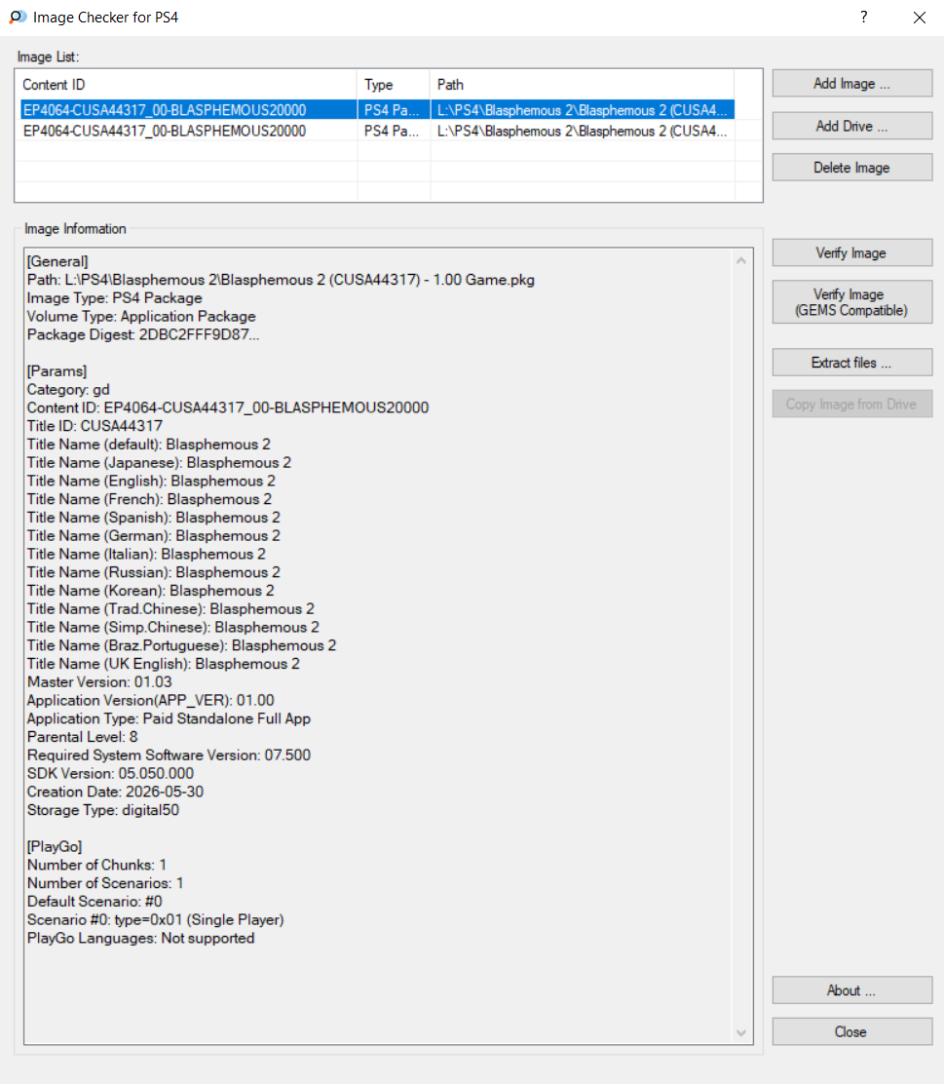944x1084 pixels.
Task: Click the 'Number of Scenarios: 1' line
Action: pyautogui.click(x=105, y=883)
